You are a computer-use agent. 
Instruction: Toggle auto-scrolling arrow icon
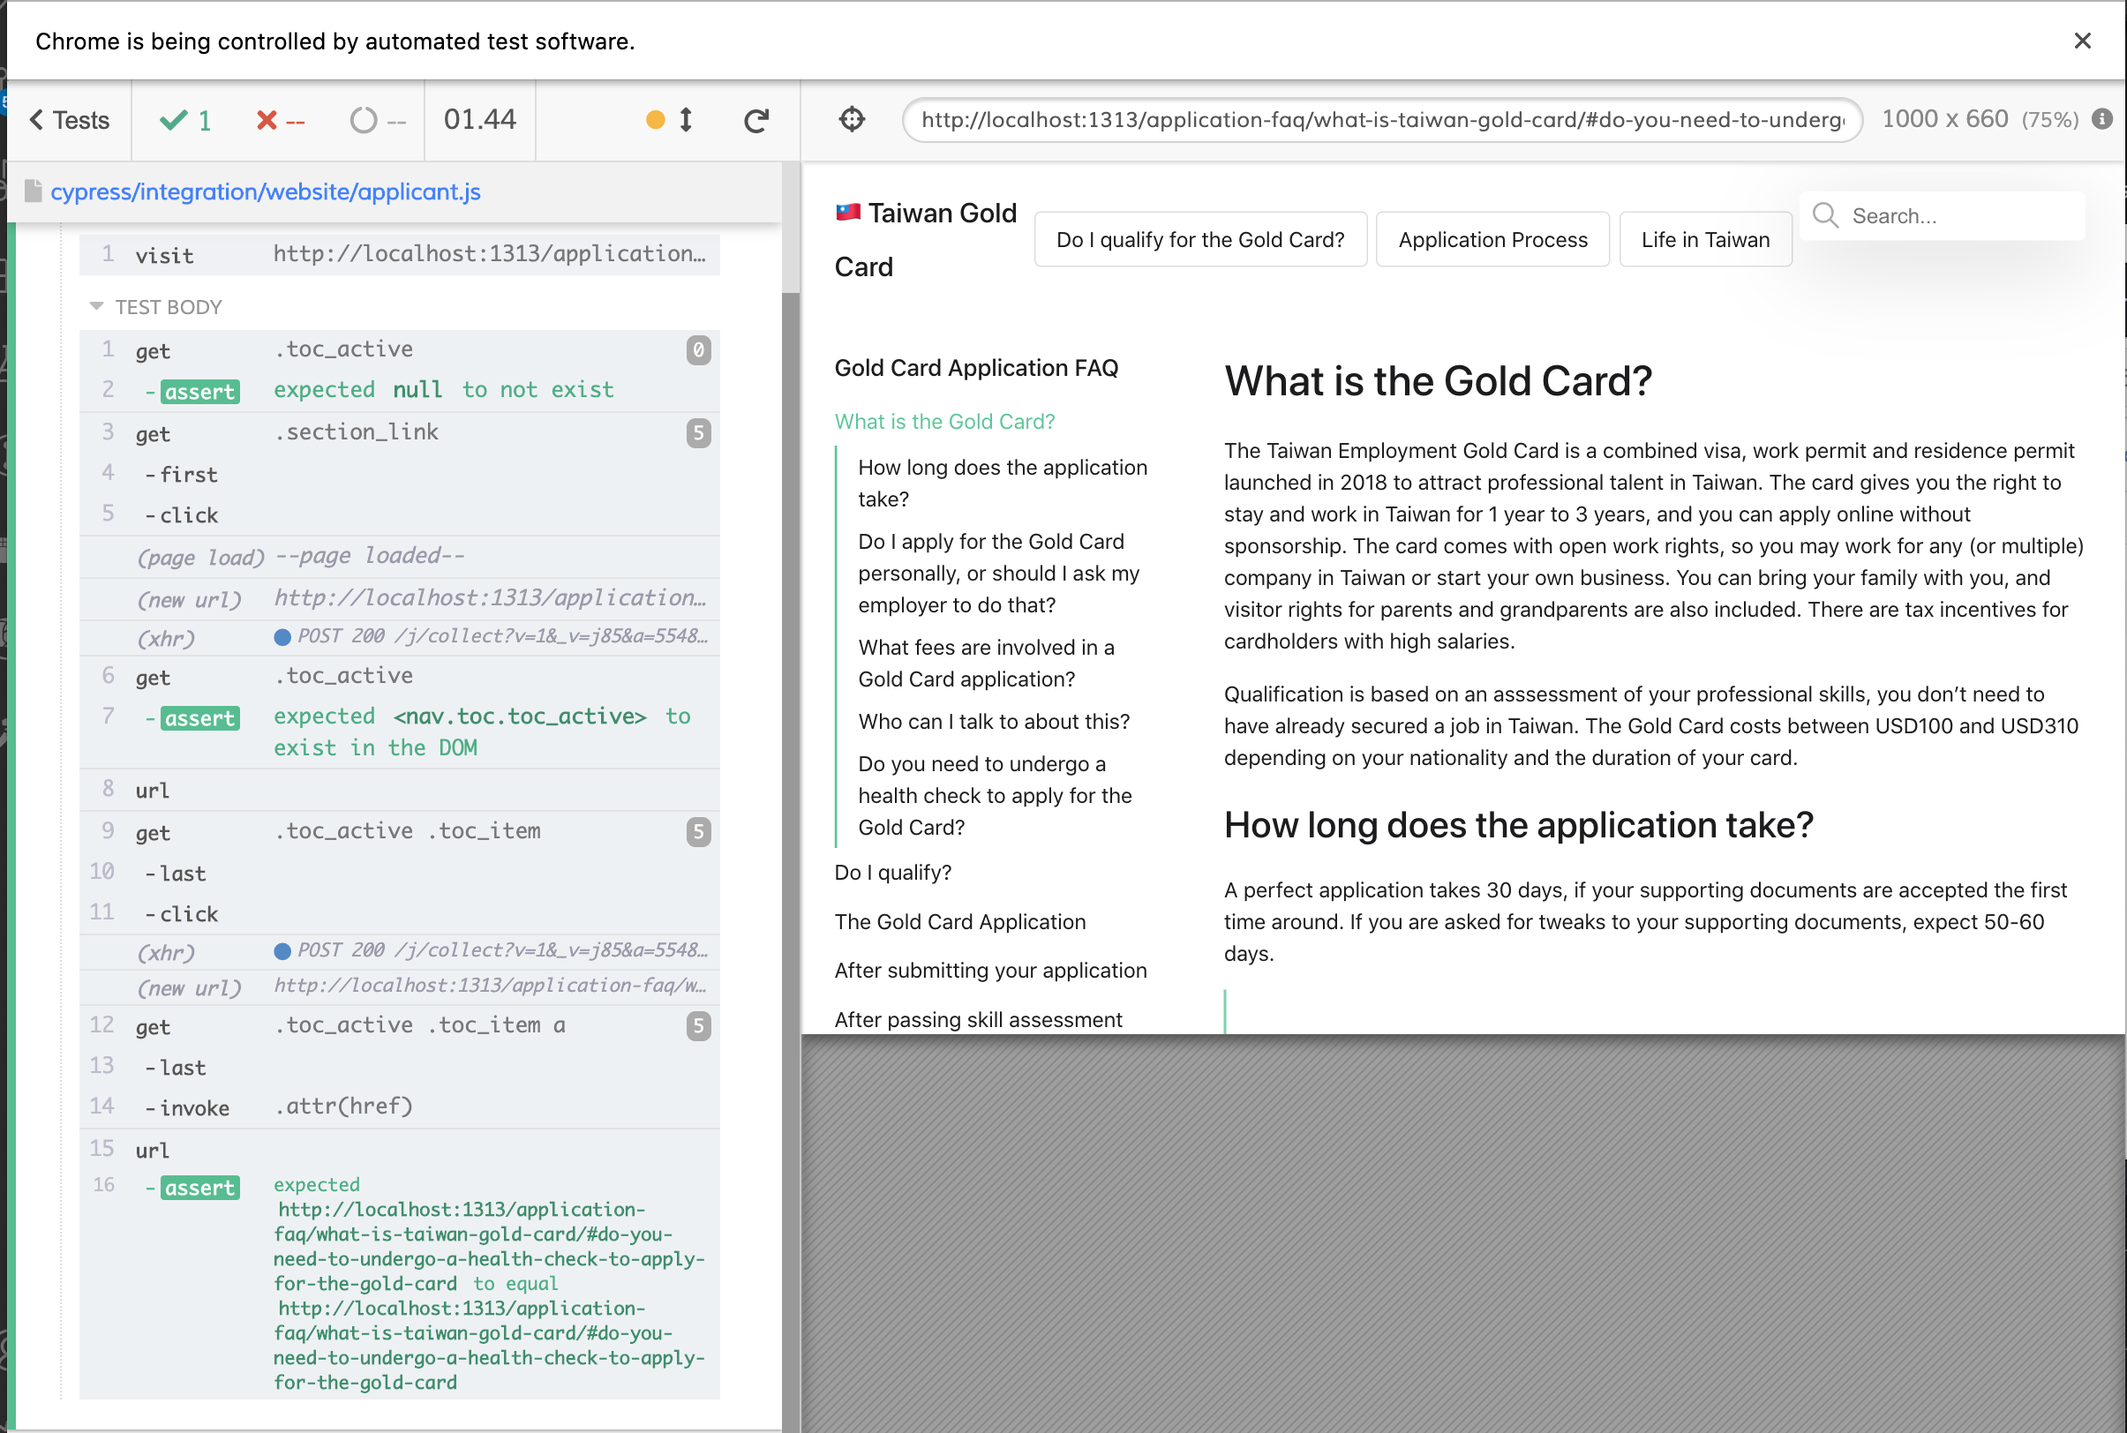tap(686, 120)
